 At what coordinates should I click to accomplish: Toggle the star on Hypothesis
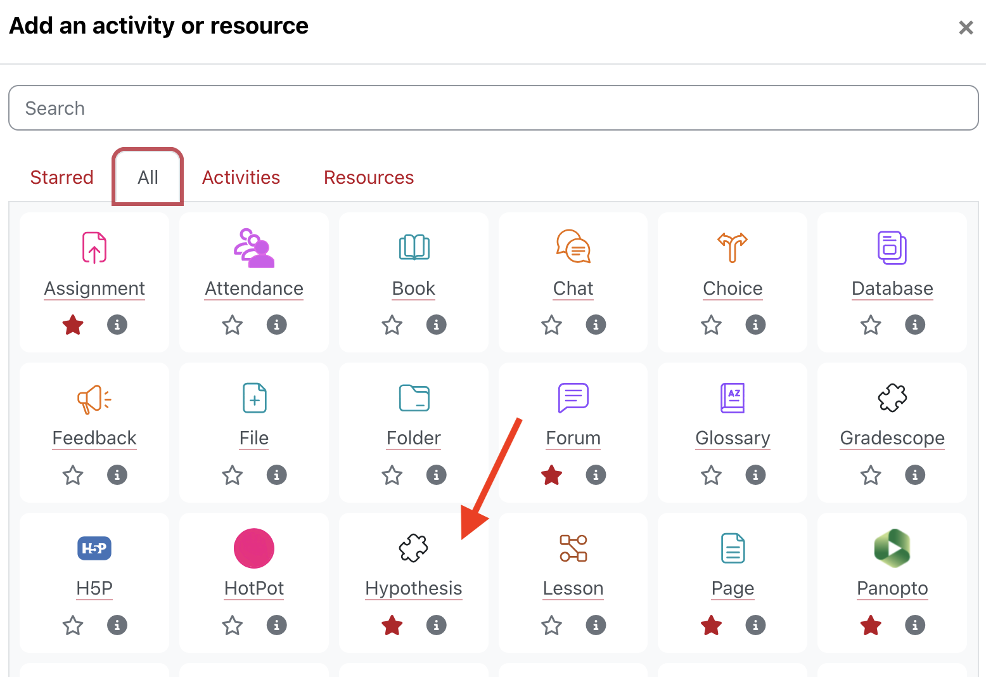click(x=392, y=625)
